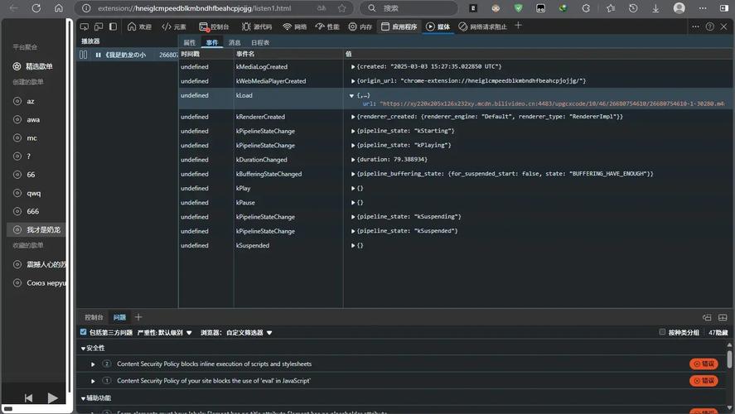Screen dimensions: 735x414
Task: Add a new tool tab with plus icon
Action: pyautogui.click(x=519, y=26)
